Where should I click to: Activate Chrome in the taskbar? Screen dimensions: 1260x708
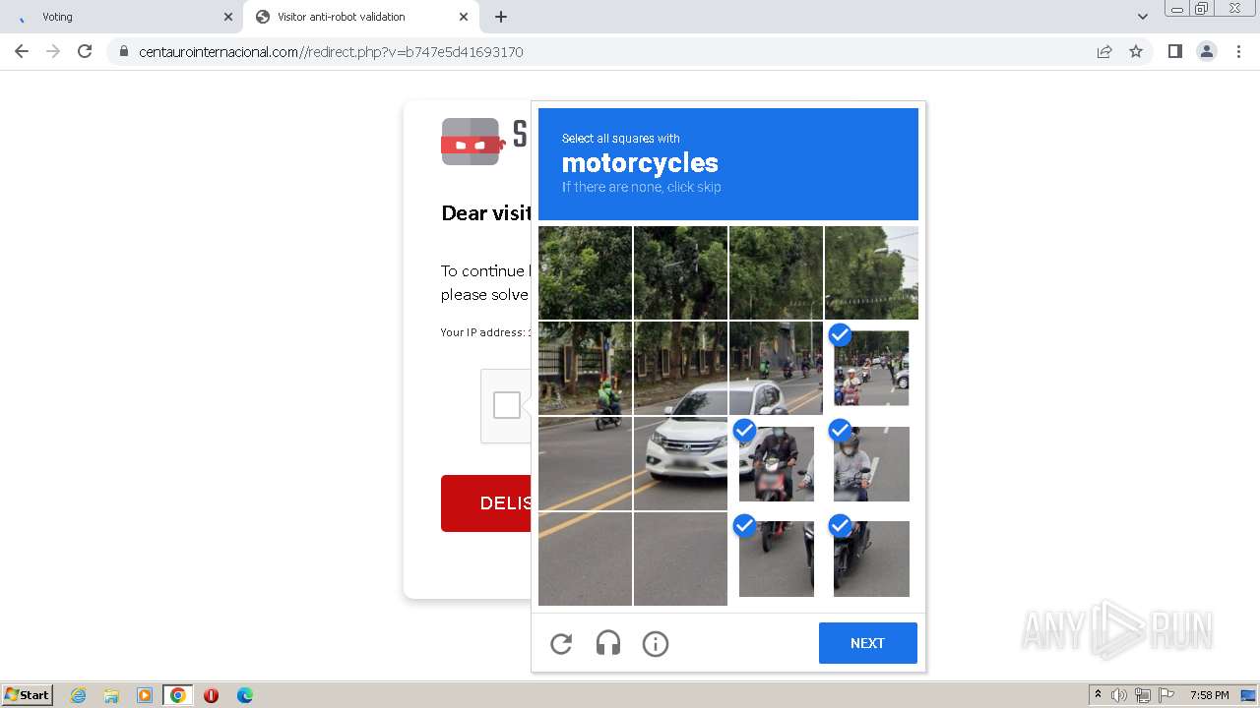coord(177,695)
